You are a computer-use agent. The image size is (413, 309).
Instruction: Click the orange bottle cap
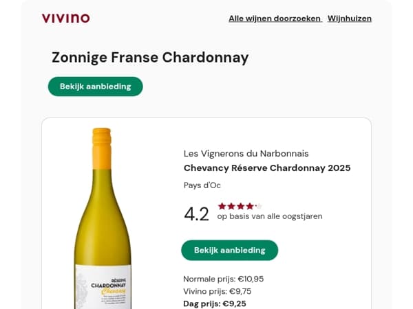point(102,148)
